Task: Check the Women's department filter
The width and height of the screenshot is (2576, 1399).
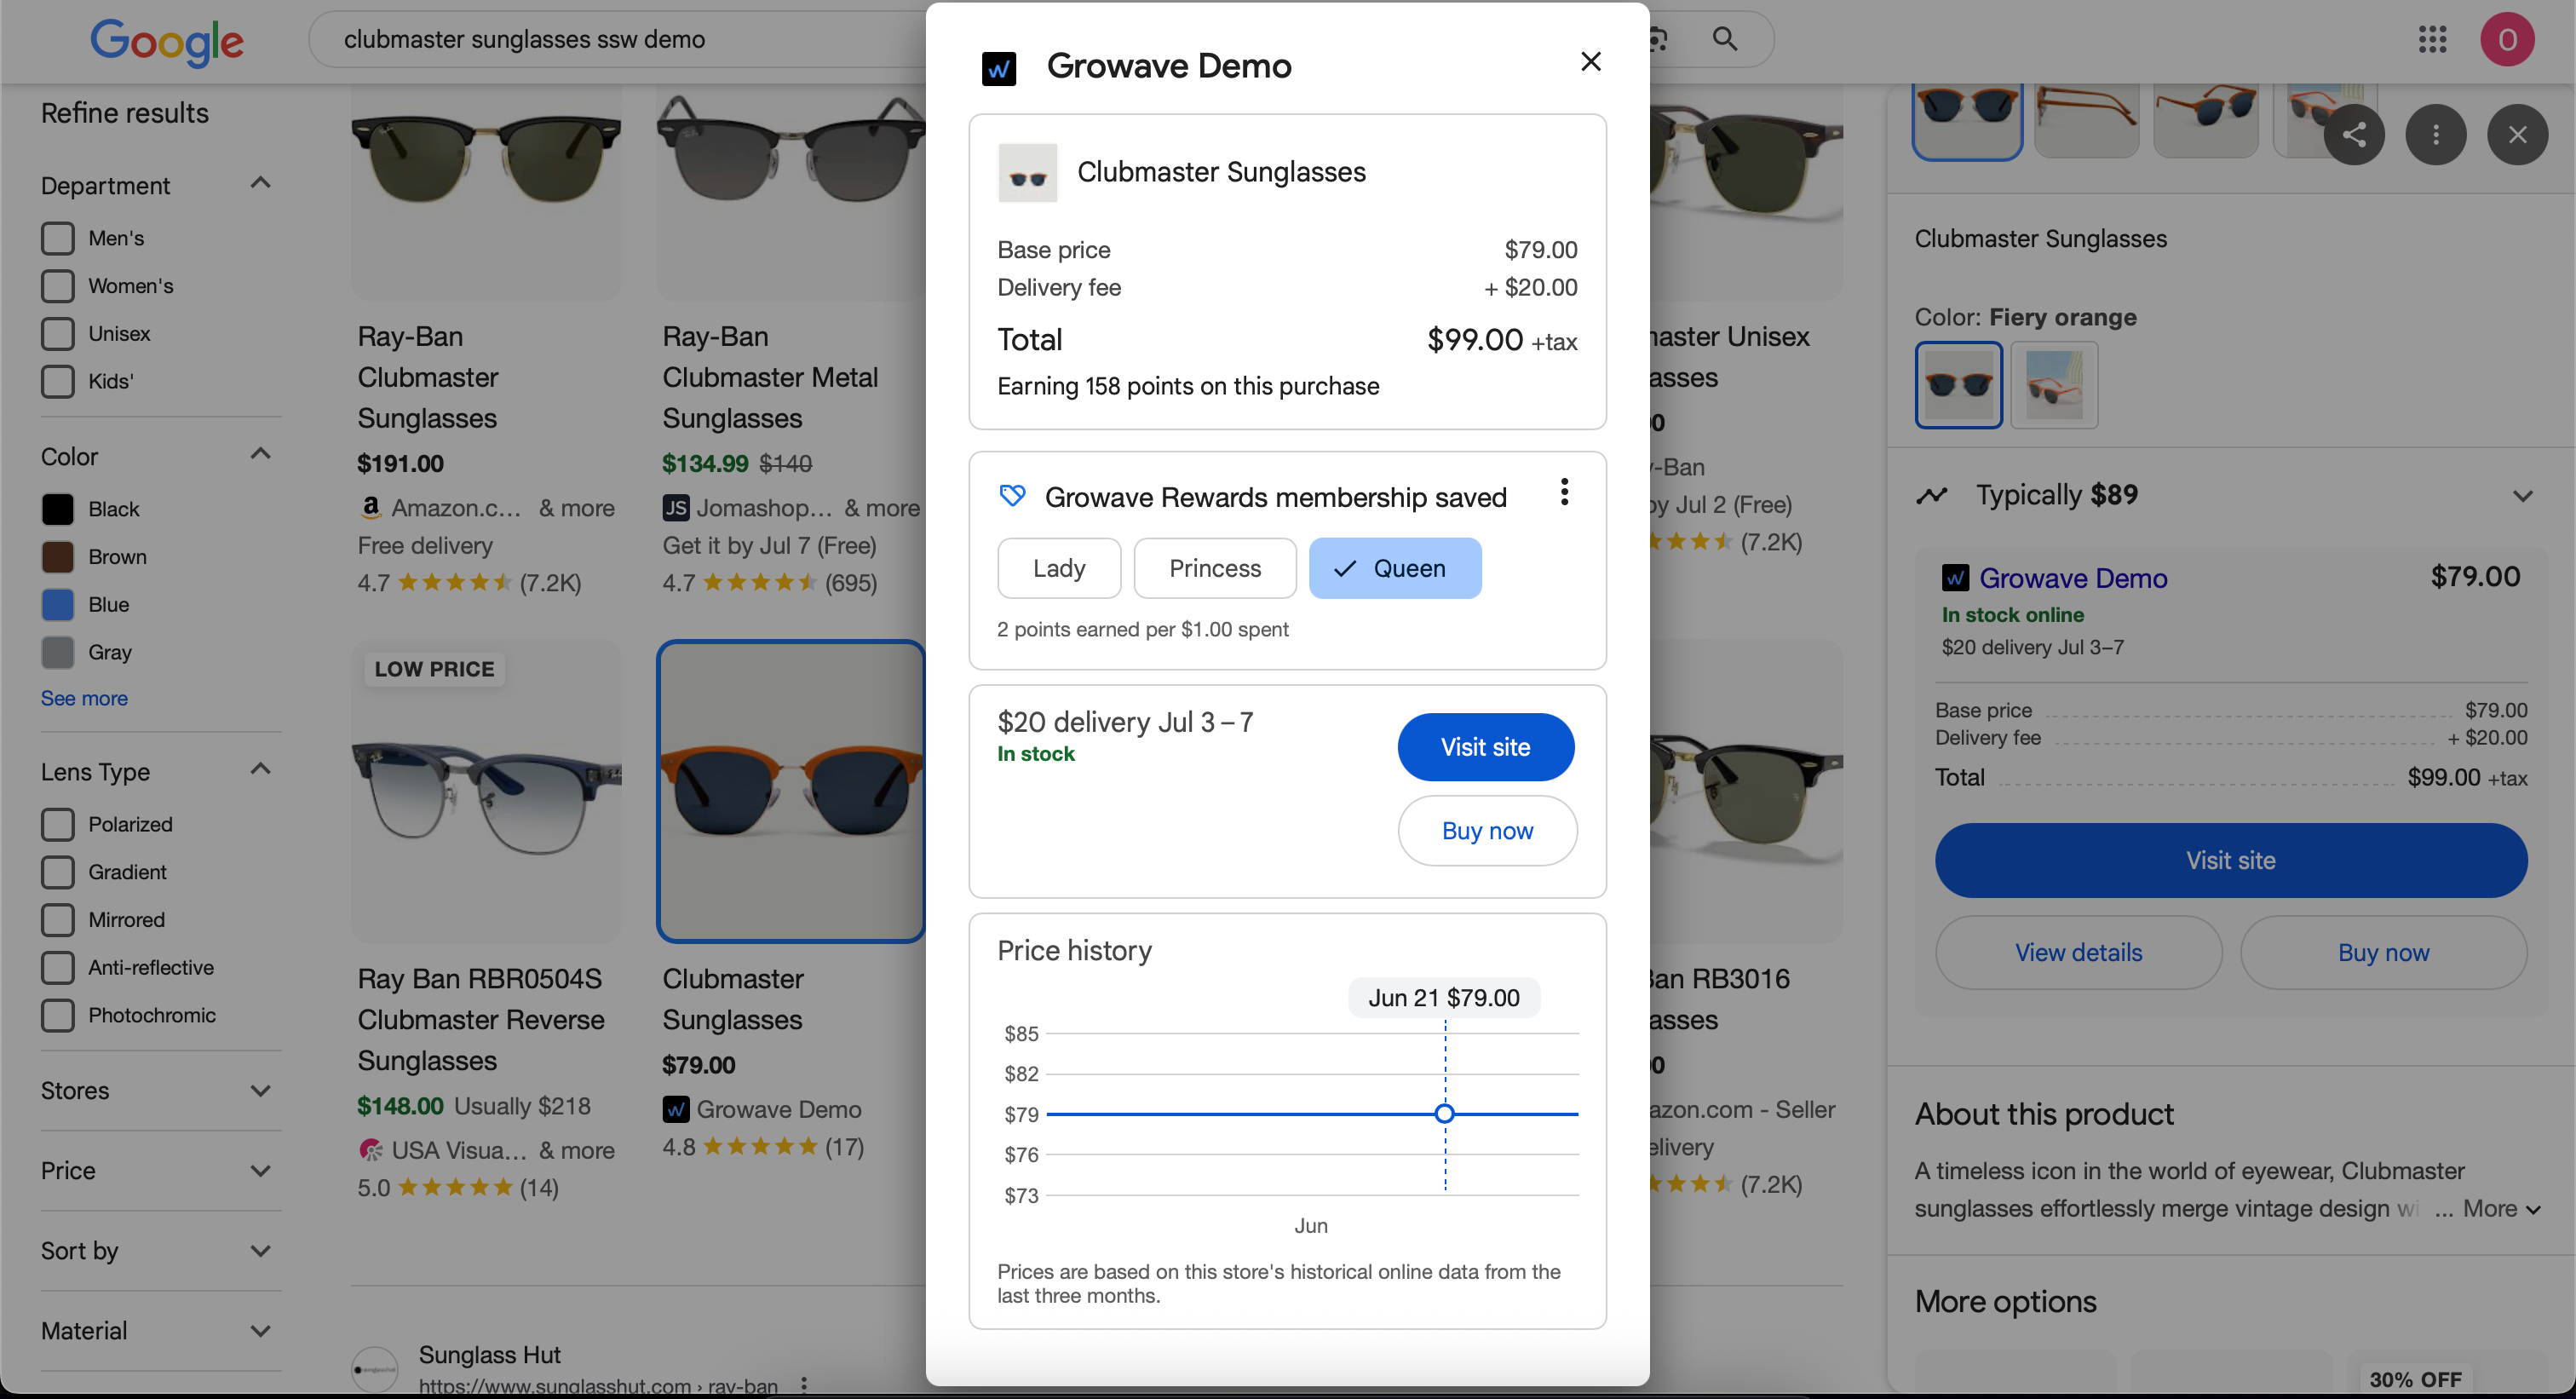Action: pos(58,286)
